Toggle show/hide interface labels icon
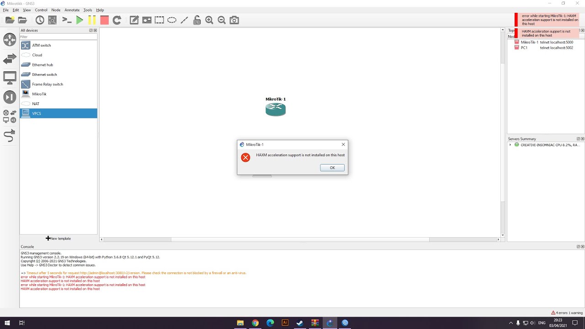This screenshot has width=585, height=329. pyautogui.click(x=53, y=20)
